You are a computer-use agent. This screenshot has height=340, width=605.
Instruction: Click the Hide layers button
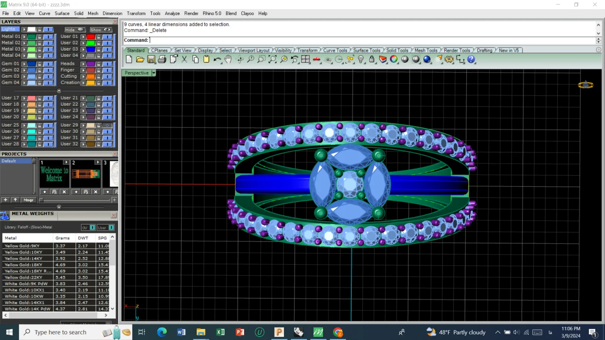pyautogui.click(x=74, y=29)
